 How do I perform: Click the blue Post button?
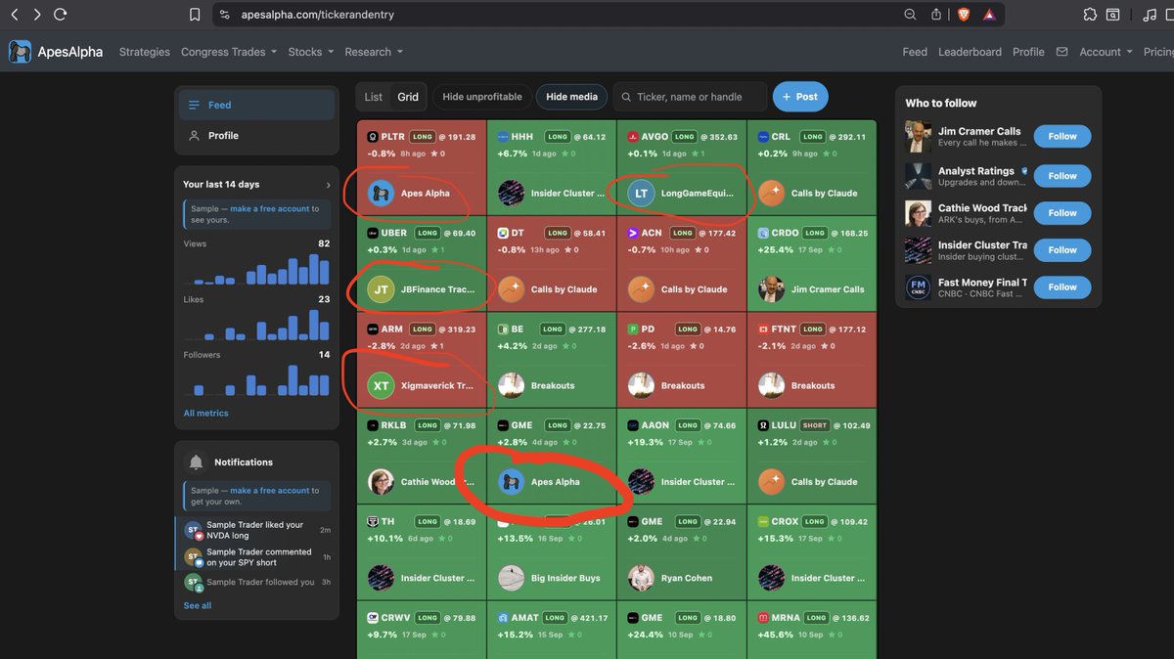tap(800, 97)
